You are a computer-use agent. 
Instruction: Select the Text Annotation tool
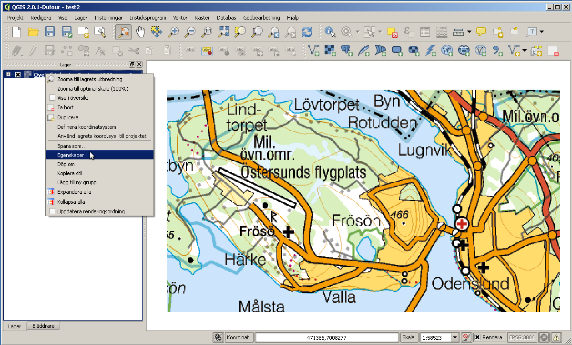[x=532, y=32]
